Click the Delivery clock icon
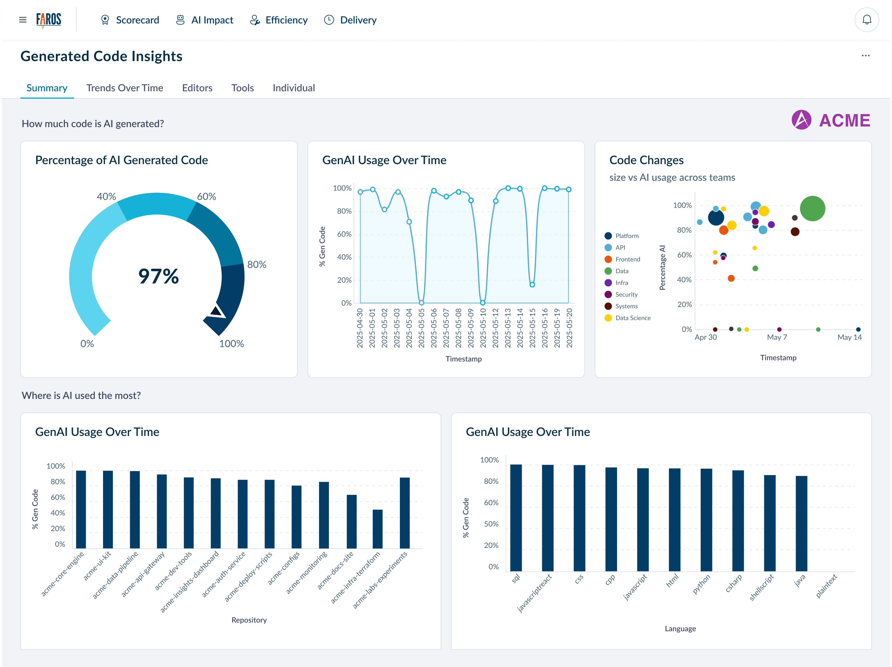 pyautogui.click(x=329, y=20)
